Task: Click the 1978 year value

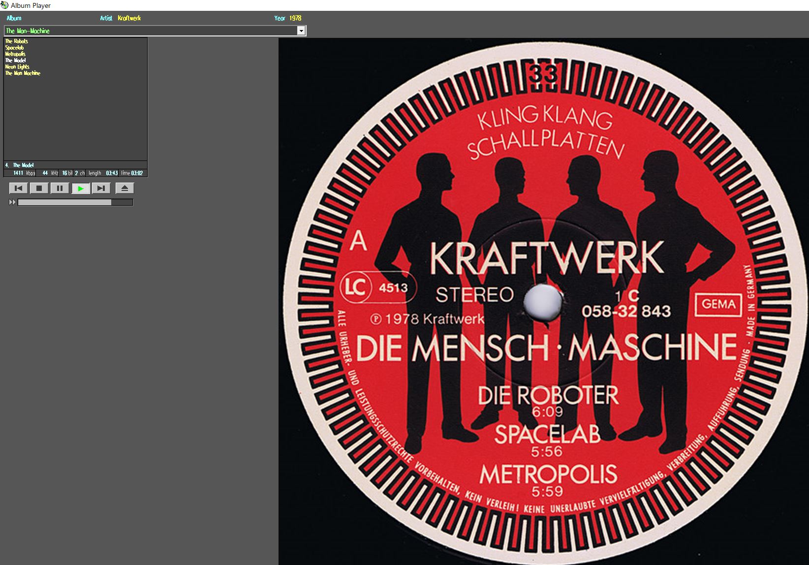Action: (x=295, y=18)
